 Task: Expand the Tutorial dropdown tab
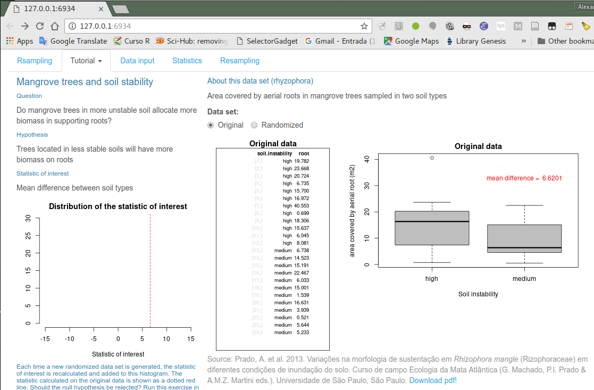pyautogui.click(x=86, y=61)
